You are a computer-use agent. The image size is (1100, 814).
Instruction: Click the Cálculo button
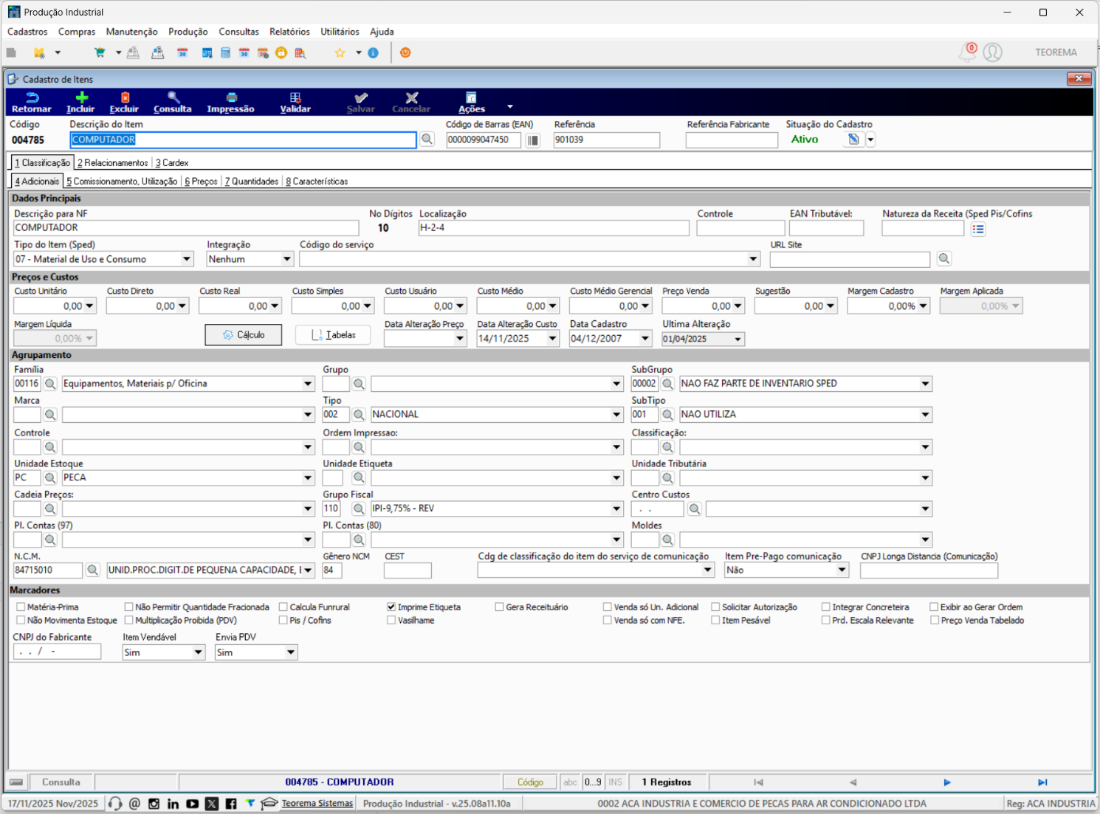pyautogui.click(x=244, y=335)
